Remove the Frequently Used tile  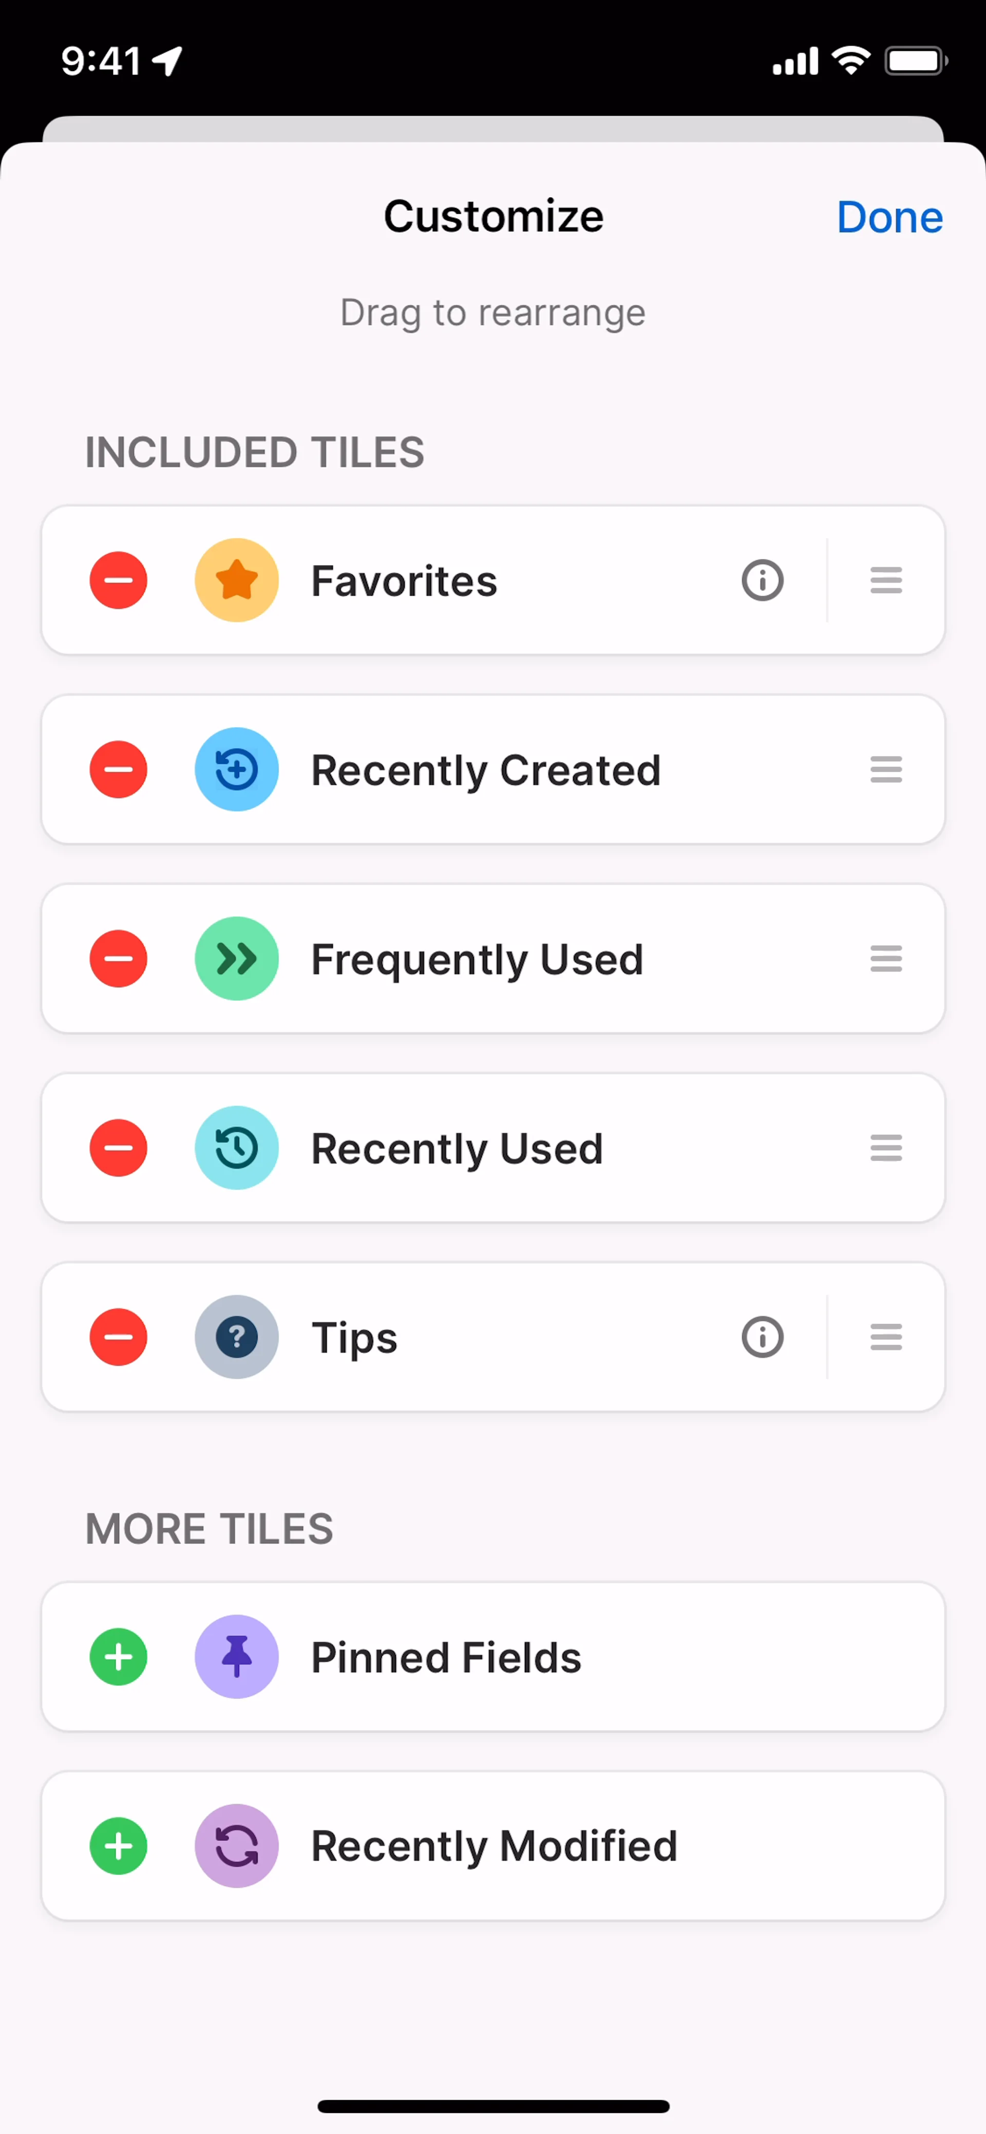point(119,959)
